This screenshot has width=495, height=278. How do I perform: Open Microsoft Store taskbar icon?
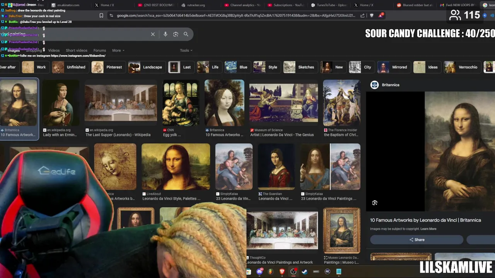tap(249, 271)
